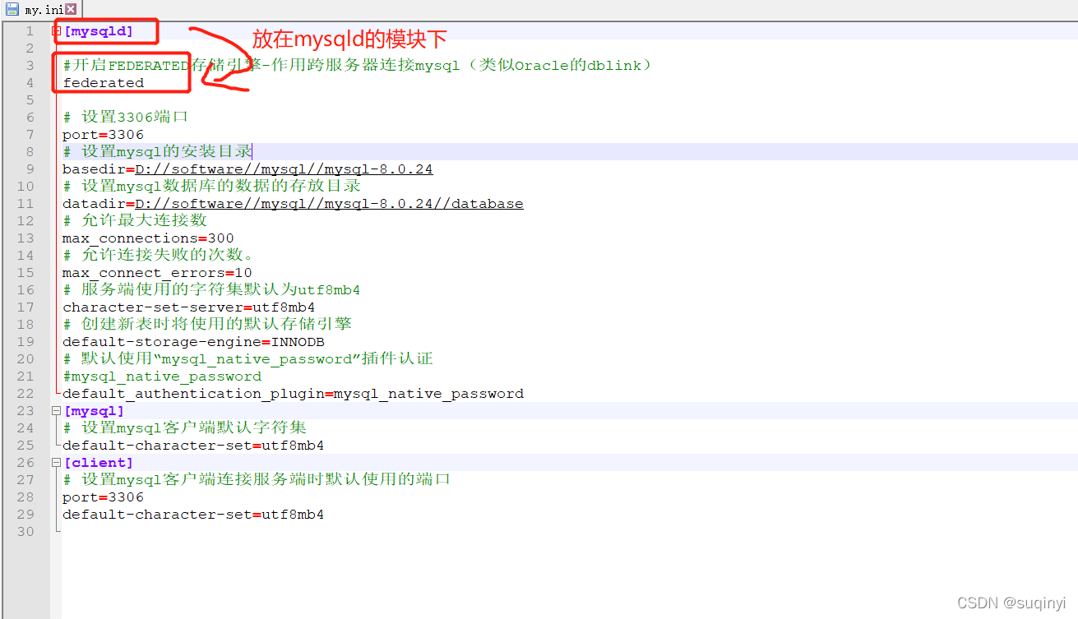Click default-character-set=utf8mb4 on line 29
The height and width of the screenshot is (619, 1078).
tap(193, 515)
